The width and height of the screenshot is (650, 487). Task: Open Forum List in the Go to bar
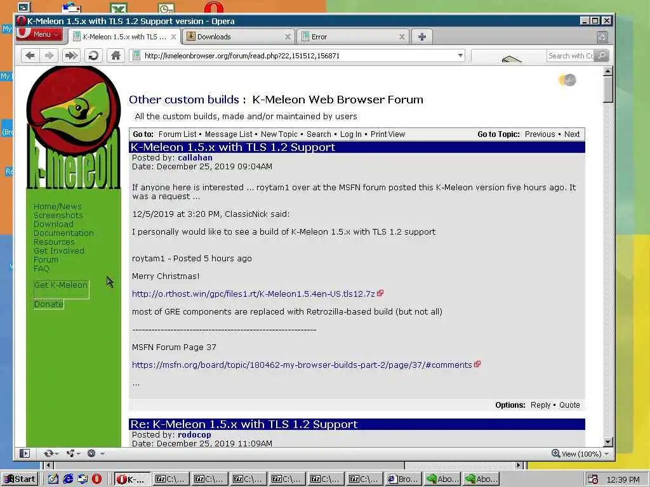tap(178, 134)
